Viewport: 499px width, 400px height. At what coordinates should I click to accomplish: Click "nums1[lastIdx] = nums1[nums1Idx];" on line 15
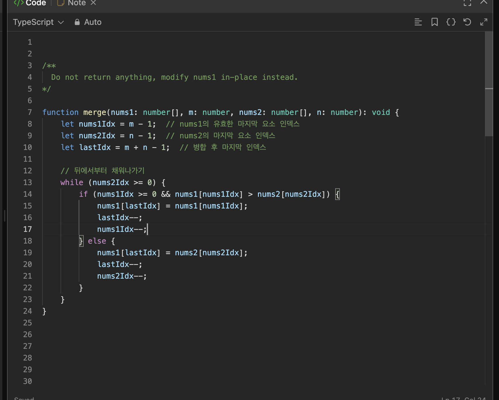(172, 206)
